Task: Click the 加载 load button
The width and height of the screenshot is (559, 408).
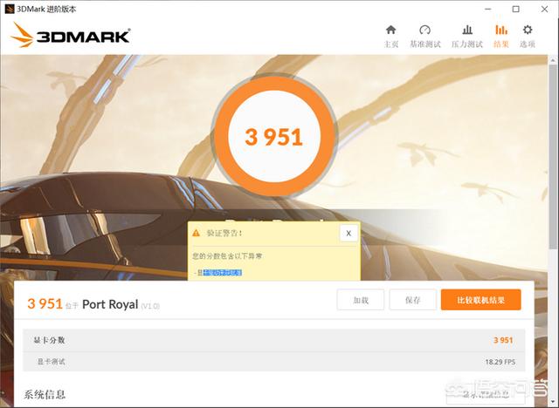Action: [x=361, y=300]
